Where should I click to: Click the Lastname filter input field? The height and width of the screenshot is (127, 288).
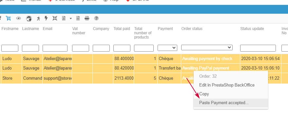[x=30, y=48]
